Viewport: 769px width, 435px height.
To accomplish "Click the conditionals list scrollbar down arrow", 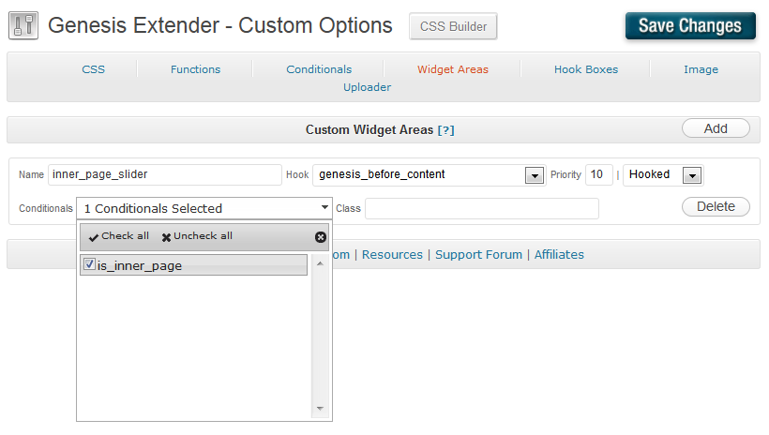I will pyautogui.click(x=320, y=409).
